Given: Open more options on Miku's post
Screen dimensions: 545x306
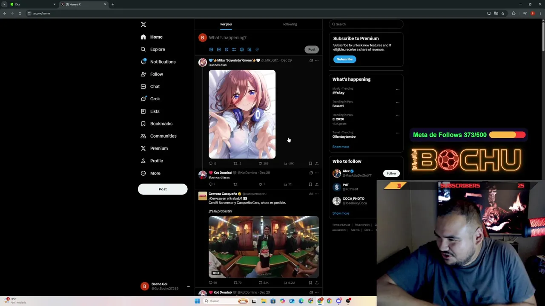Looking at the screenshot, I should tap(317, 60).
